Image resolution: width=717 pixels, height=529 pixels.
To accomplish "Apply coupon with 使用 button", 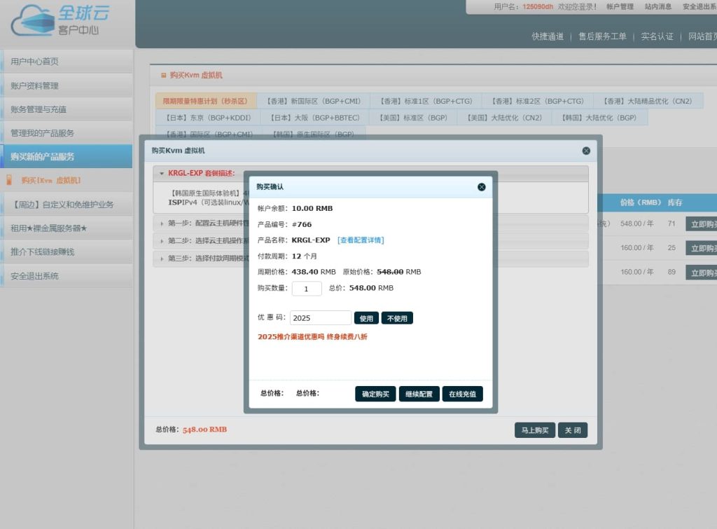I will (366, 318).
